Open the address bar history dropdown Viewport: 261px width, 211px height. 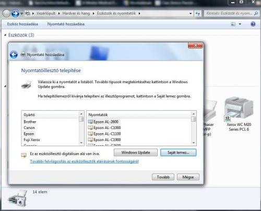tap(191, 14)
